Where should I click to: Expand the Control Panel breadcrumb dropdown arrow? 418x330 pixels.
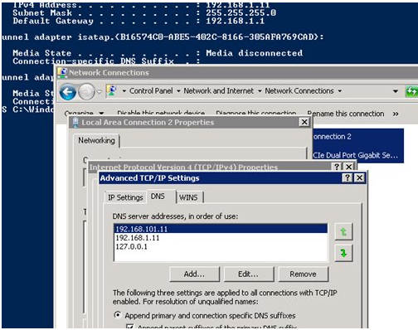(178, 91)
